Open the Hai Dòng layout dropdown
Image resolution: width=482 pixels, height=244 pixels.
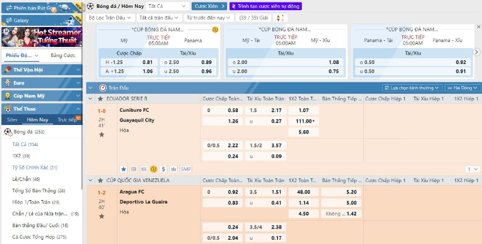[x=463, y=87]
